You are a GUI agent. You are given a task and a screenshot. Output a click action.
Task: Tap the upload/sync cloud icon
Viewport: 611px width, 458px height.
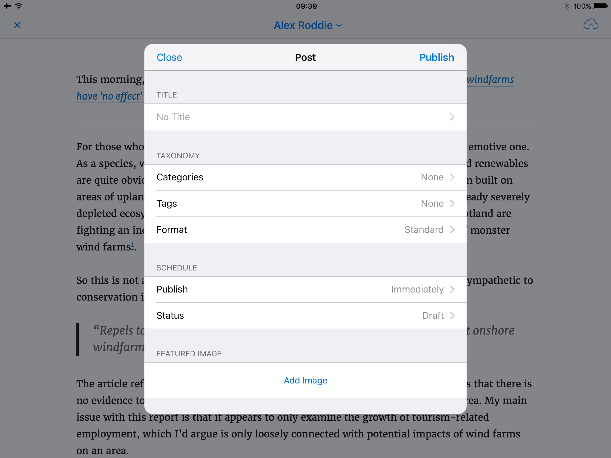591,24
